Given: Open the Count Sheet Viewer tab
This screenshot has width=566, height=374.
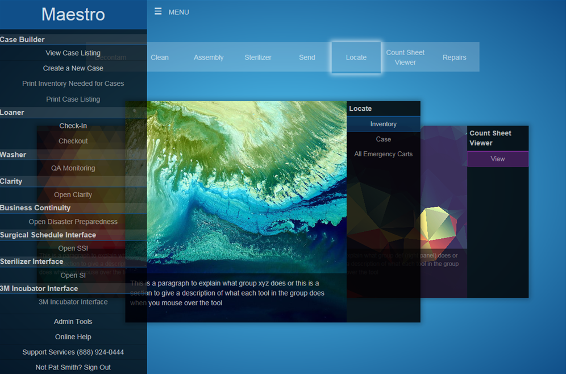Looking at the screenshot, I should [405, 57].
